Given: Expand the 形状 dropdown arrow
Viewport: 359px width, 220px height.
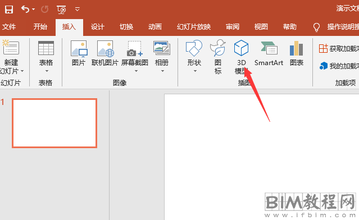Looking at the screenshot, I should (x=195, y=71).
